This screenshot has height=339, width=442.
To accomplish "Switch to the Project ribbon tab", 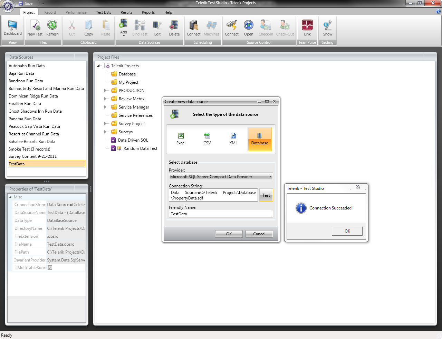I will 29,12.
